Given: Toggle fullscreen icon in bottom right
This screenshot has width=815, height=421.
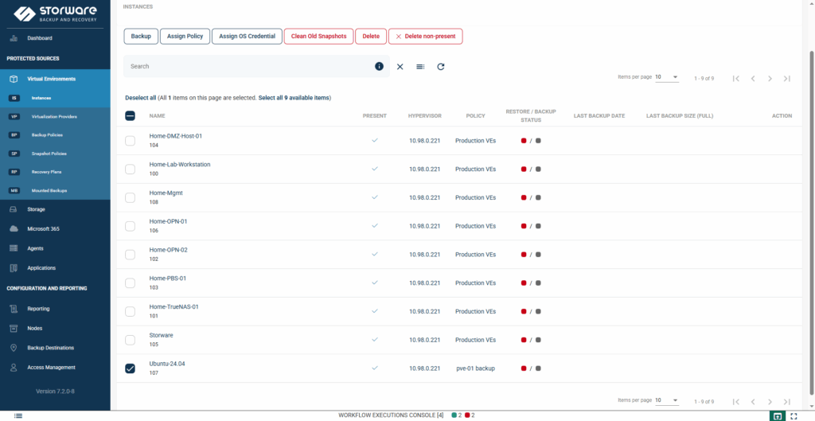Looking at the screenshot, I should pyautogui.click(x=794, y=415).
